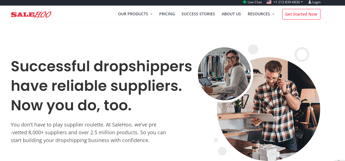This screenshot has height=161, width=345.
Task: Open the Our Products menu
Action: (x=133, y=14)
